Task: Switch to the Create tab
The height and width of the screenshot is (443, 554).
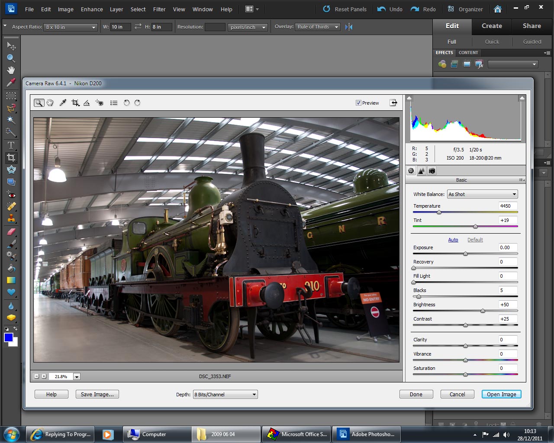Action: point(492,26)
